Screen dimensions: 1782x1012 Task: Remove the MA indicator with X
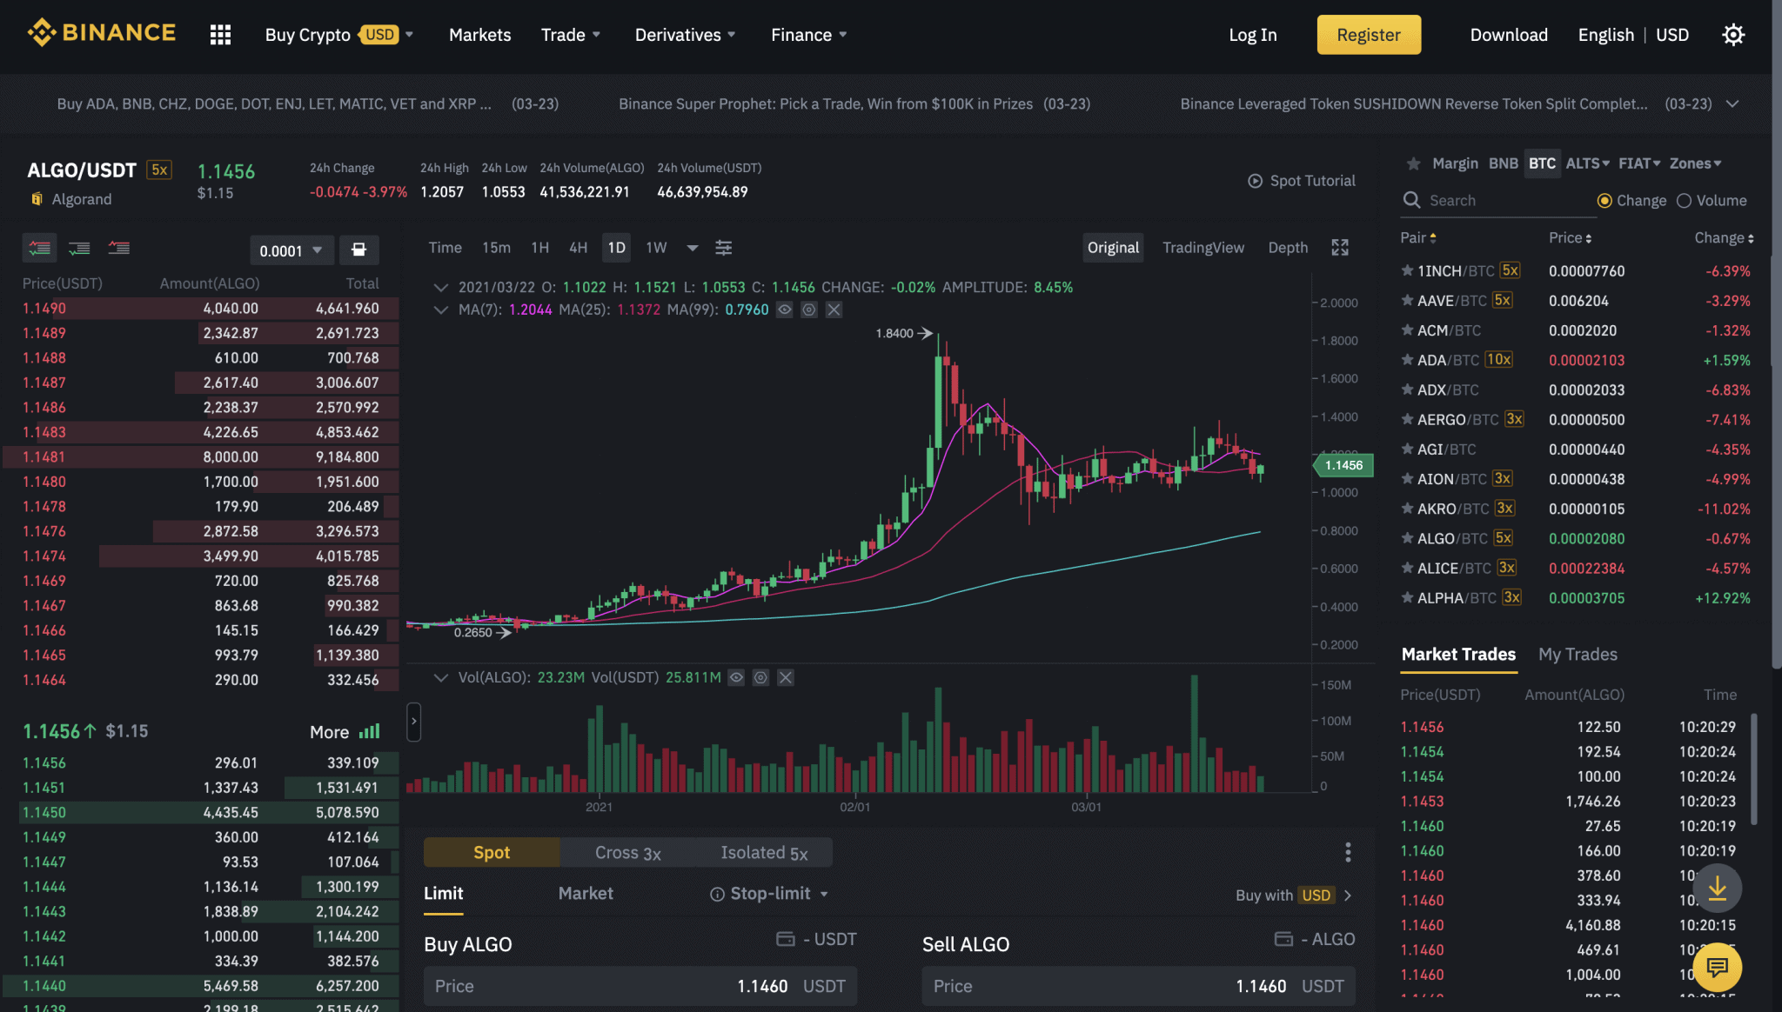tap(834, 310)
